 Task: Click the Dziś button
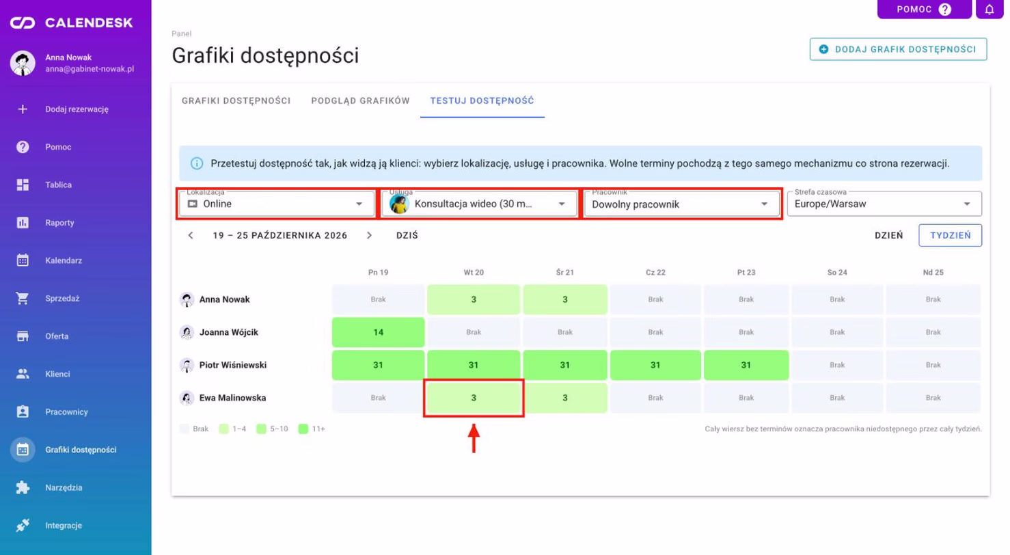[407, 235]
